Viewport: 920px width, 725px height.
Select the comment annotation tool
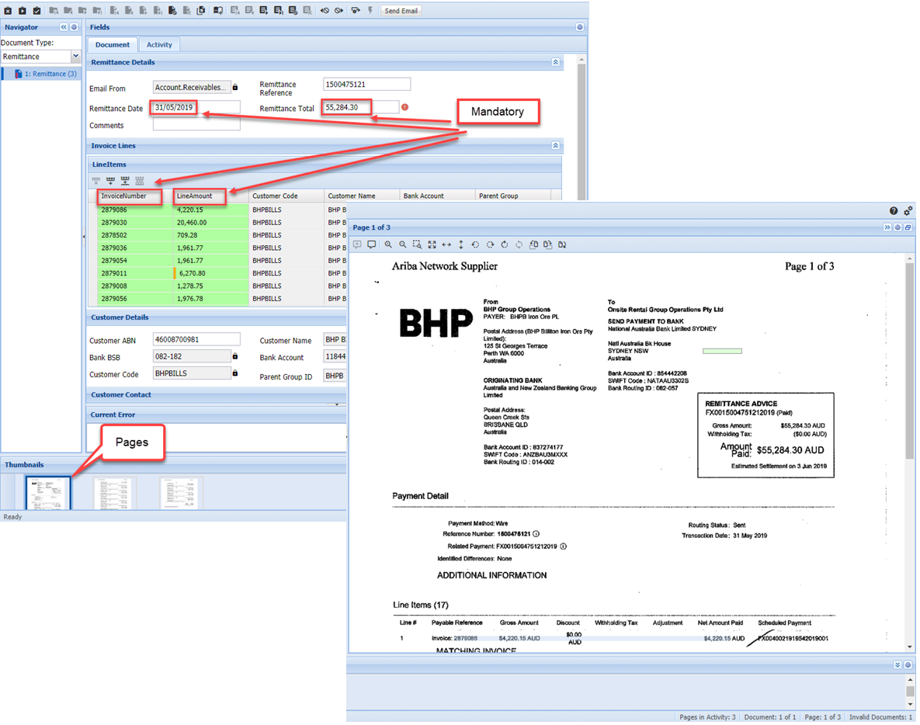(372, 244)
